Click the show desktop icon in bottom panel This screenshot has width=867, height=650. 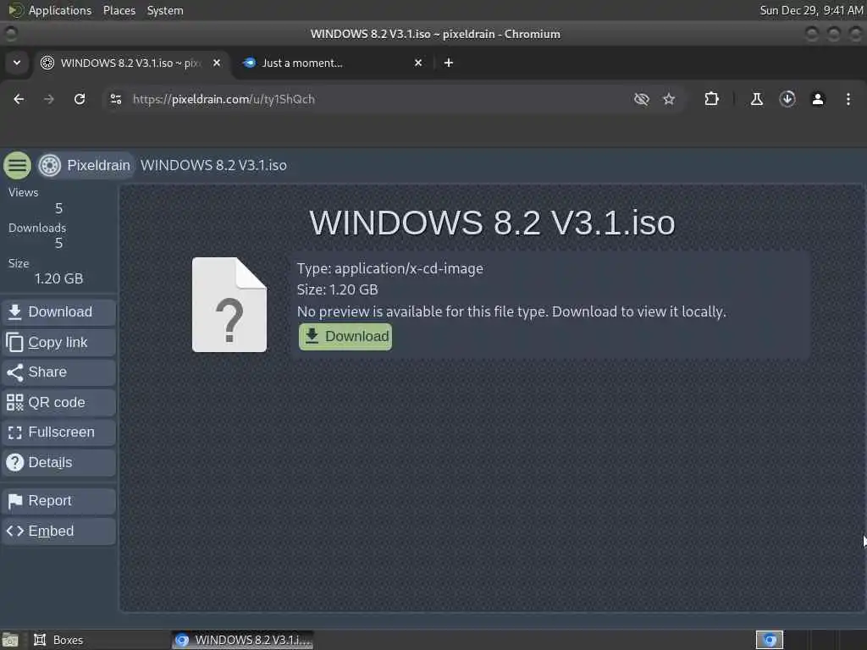9,640
